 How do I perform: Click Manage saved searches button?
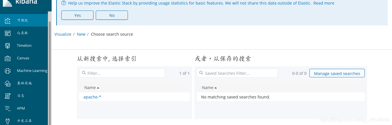tap(337, 73)
